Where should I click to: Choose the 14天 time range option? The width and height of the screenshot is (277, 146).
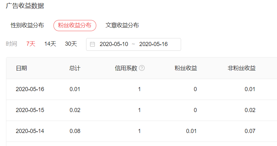50,44
